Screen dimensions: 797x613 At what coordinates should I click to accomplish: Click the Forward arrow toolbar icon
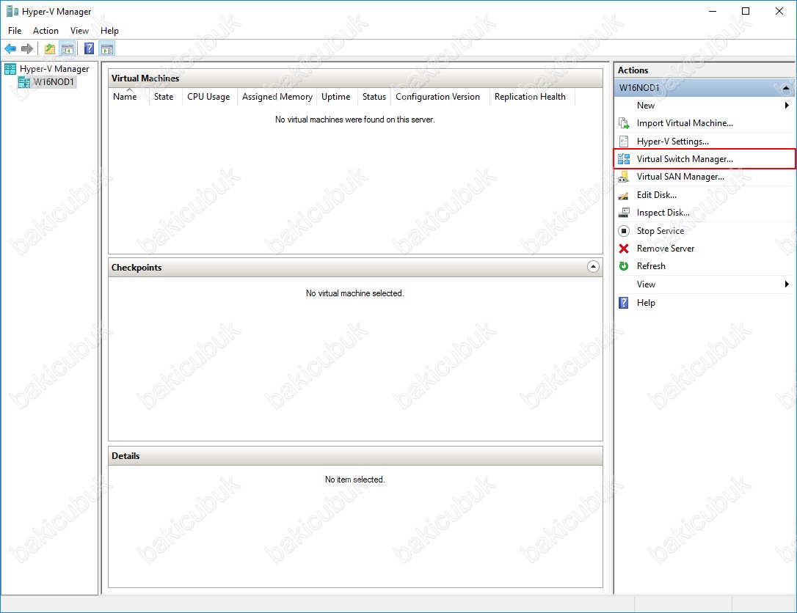27,48
